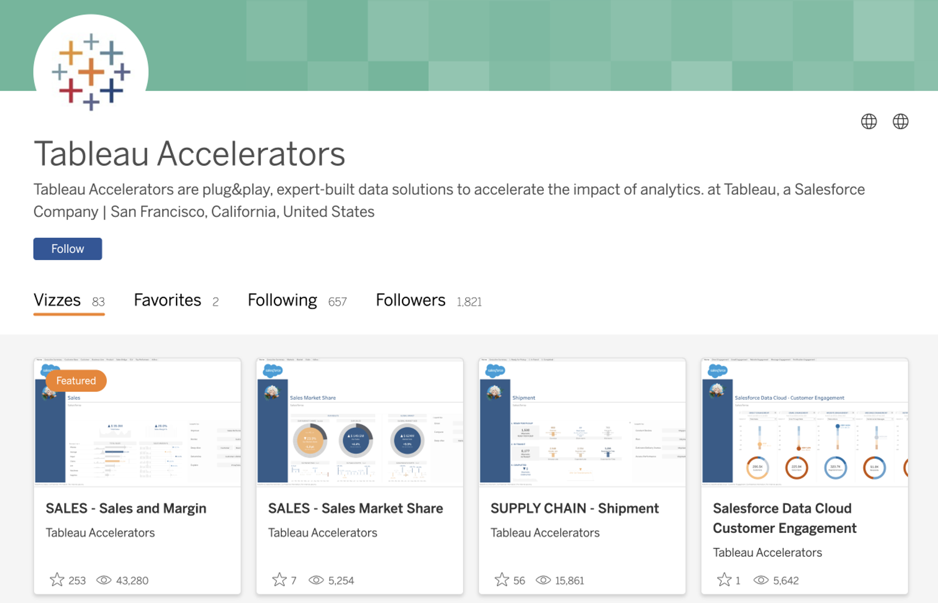Switch to the Vizzes tab
This screenshot has width=938, height=603.
pos(58,300)
